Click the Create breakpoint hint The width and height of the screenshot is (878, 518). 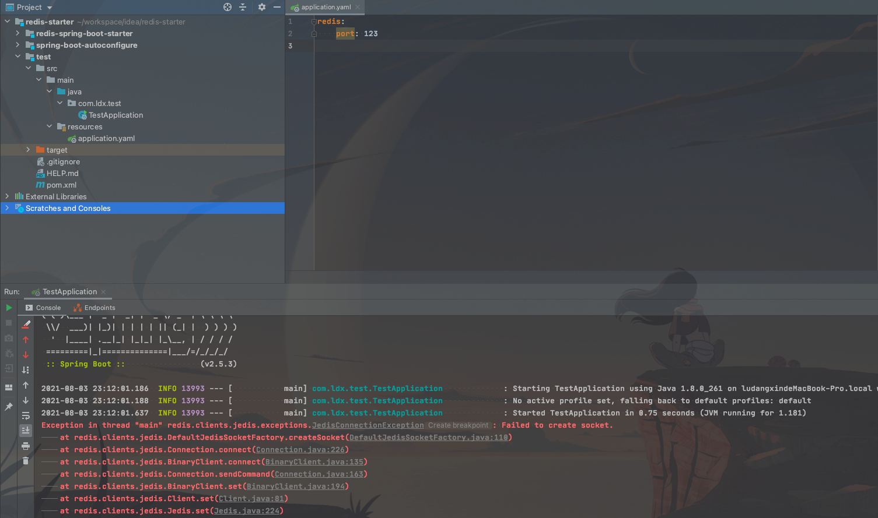459,425
